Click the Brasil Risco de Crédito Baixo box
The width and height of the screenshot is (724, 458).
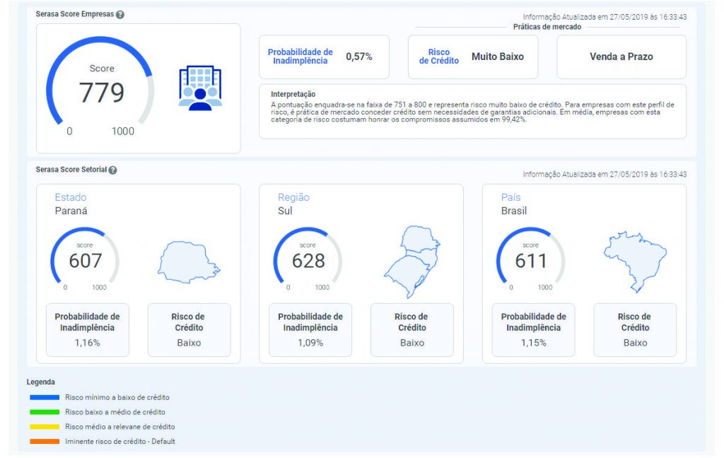tap(635, 329)
